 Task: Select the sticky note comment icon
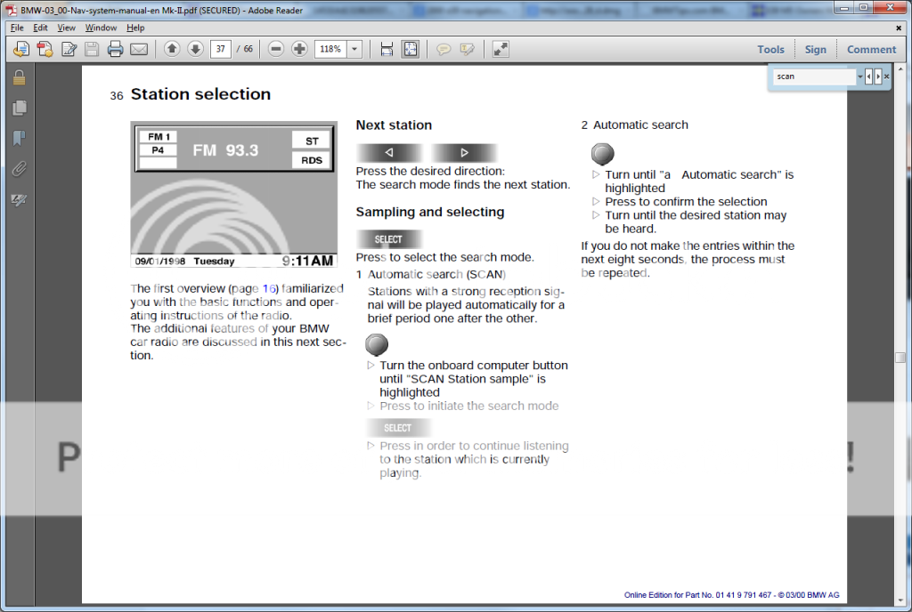444,49
